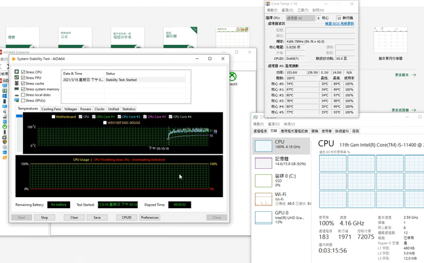This screenshot has height=263, width=424.
Task: Click the arrow beside 更多活頁簿 link
Action: coord(414,110)
